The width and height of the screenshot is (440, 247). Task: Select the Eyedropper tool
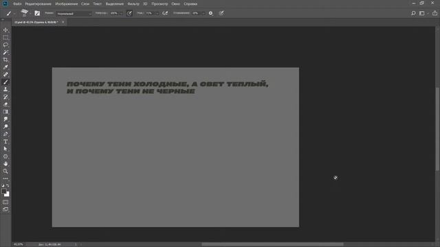tap(5, 67)
